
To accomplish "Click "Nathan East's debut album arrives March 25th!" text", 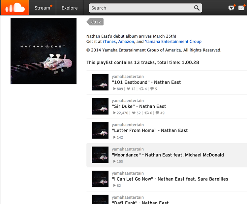I will (131, 36).
